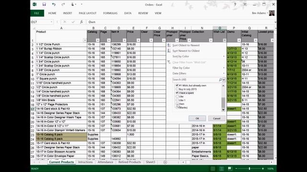Open the Date Filters submenu
Screen dimensions: 307x172
click(196, 73)
